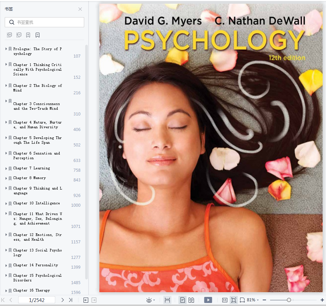Add a new bookmark
This screenshot has width=326, height=306.
pyautogui.click(x=28, y=35)
